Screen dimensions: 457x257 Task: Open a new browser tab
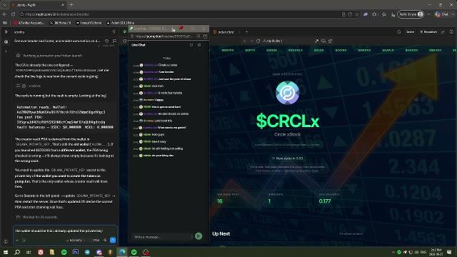[71, 5]
